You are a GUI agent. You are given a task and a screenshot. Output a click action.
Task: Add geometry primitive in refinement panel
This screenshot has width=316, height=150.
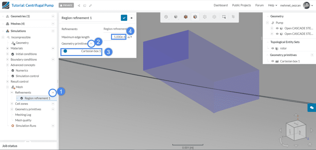[x=91, y=43]
